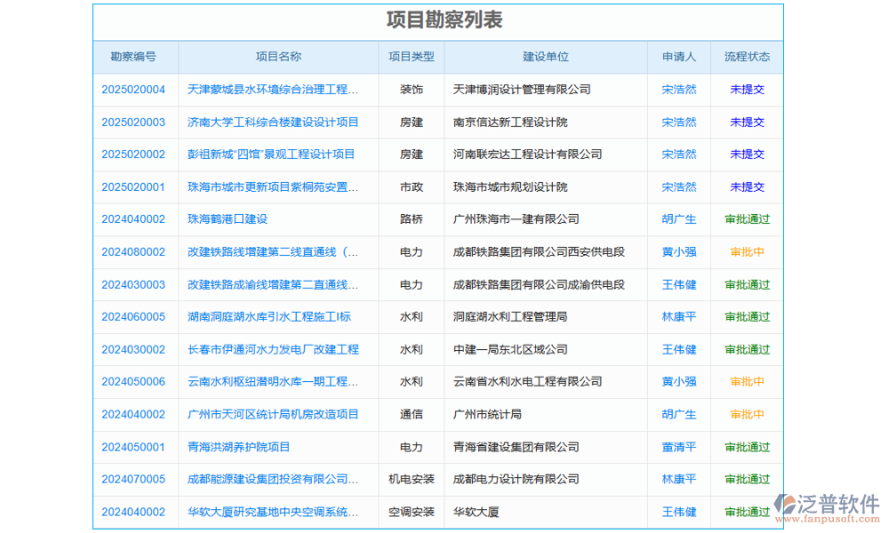Open project 湖南洞庭湖水库引水工程施工标
Screen dimensions: 889x533
(272, 316)
